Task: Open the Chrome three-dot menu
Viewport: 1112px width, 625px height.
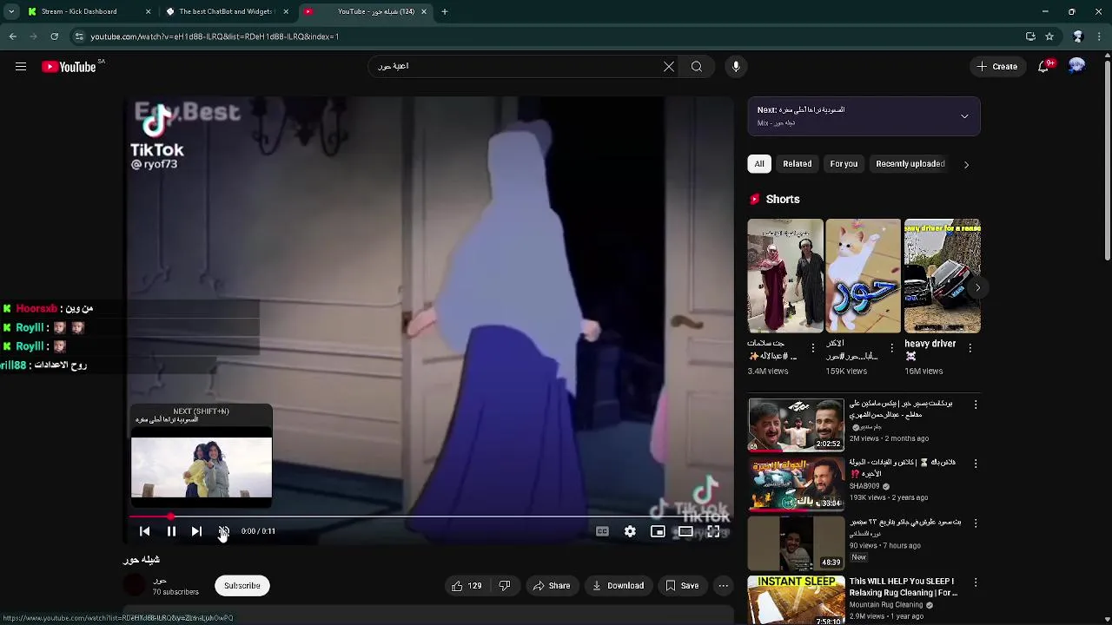Action: (x=1100, y=36)
